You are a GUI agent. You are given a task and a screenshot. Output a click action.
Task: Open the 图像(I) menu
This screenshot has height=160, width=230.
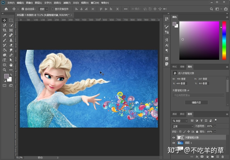click(x=29, y=3)
